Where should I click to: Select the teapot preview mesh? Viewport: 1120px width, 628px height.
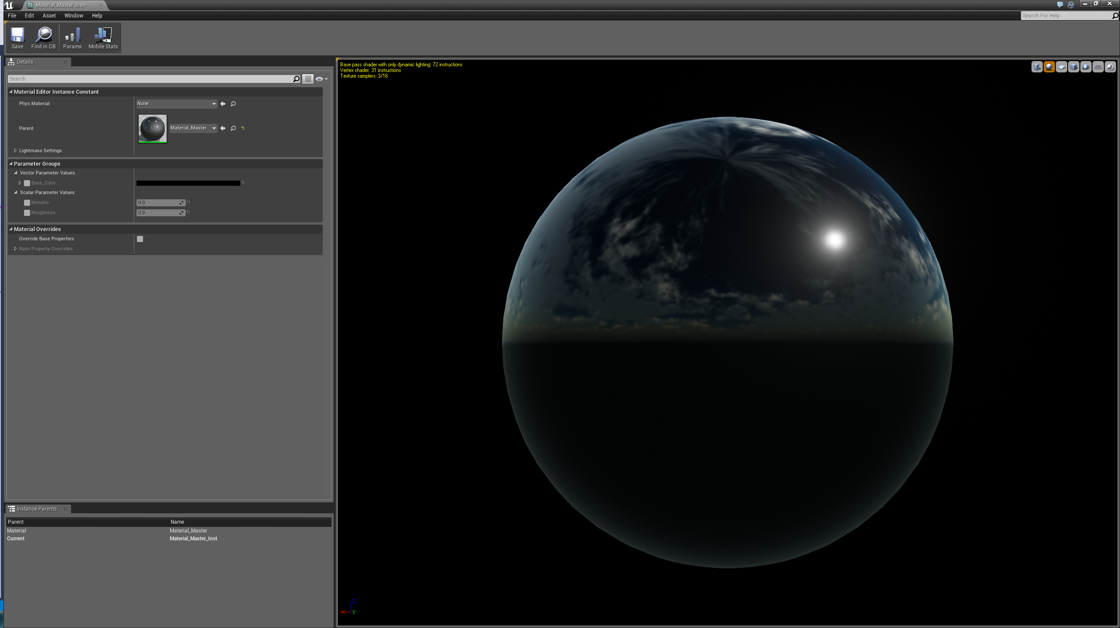point(1085,67)
